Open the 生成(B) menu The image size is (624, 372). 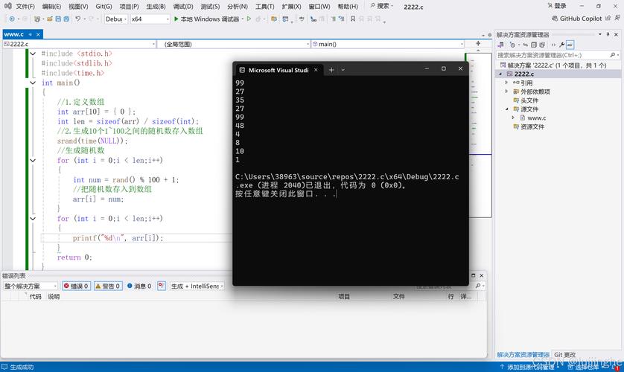pyautogui.click(x=156, y=7)
